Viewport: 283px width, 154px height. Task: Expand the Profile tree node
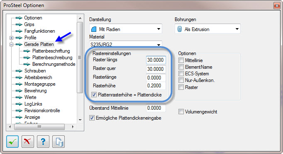[11, 38]
